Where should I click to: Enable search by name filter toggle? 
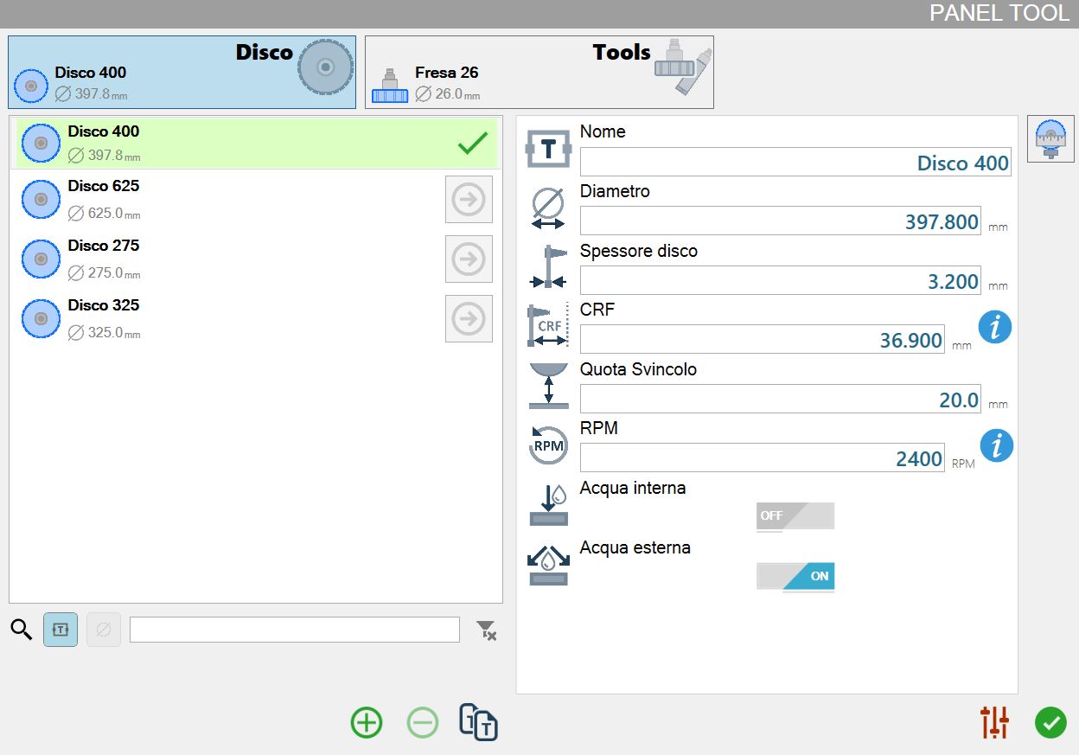(x=61, y=630)
